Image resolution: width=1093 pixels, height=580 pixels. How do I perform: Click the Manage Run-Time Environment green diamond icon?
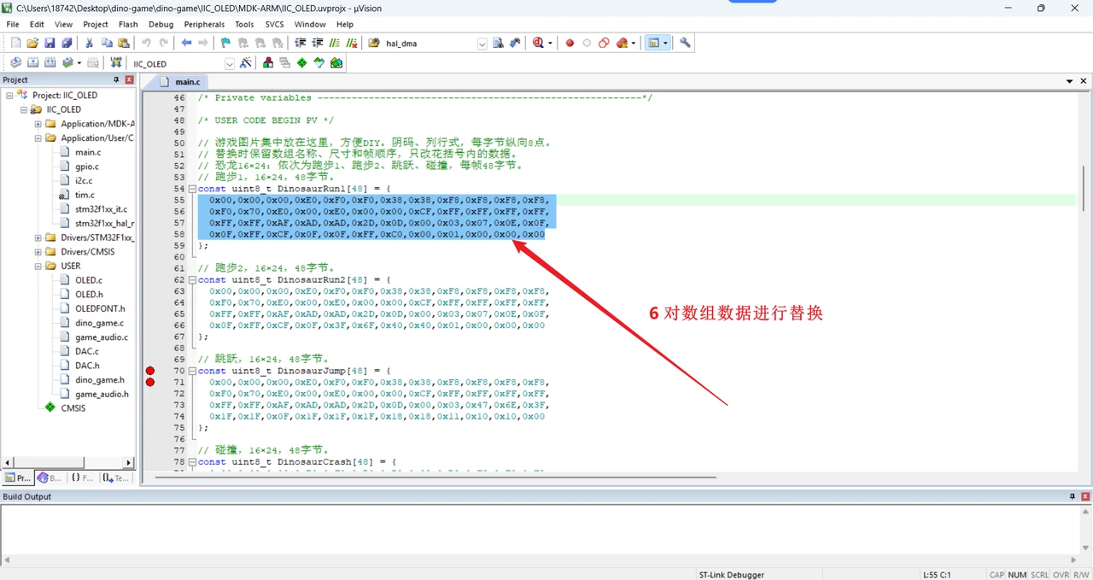coord(302,63)
